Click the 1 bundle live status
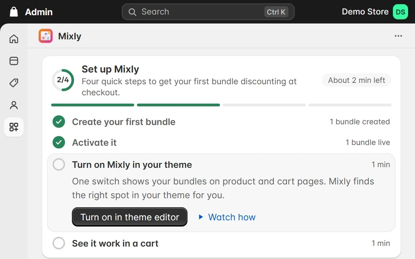 [x=367, y=142]
